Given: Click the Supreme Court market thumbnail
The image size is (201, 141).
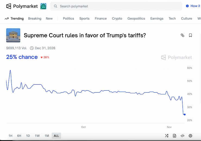Looking at the screenshot, I should coord(13,35).
